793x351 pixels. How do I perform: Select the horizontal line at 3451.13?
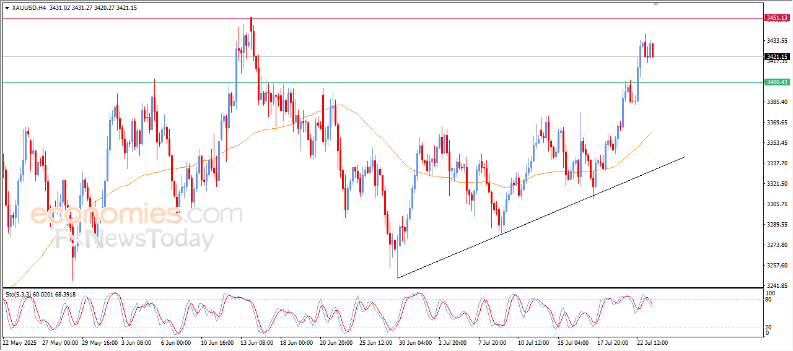[382, 18]
